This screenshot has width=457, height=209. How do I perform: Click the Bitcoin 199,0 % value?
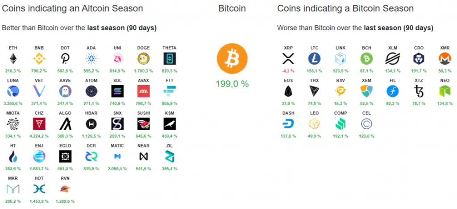(x=232, y=84)
